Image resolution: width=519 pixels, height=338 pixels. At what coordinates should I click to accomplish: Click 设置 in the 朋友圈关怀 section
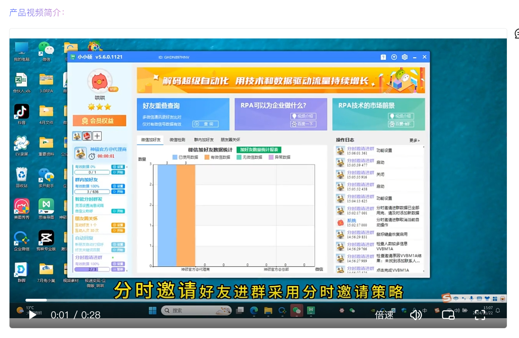(118, 225)
